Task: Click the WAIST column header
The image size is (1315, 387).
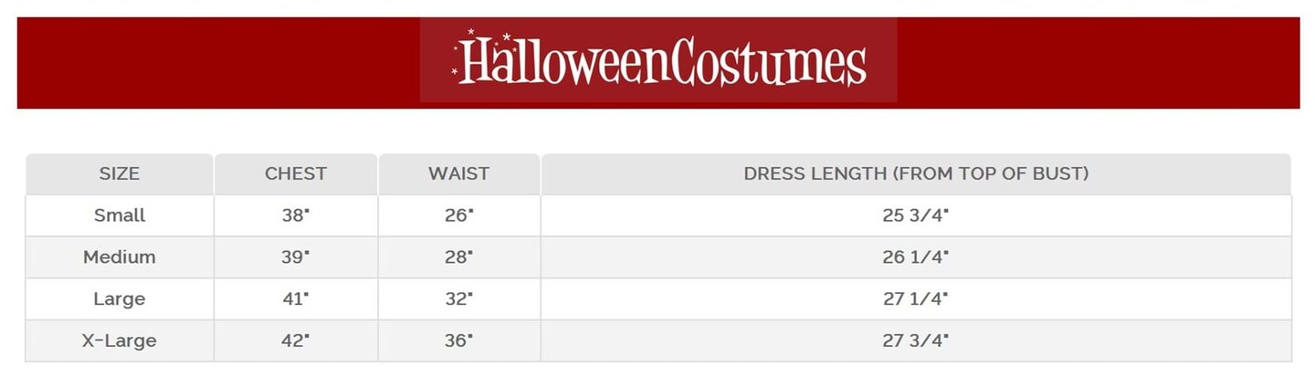Action: [458, 173]
